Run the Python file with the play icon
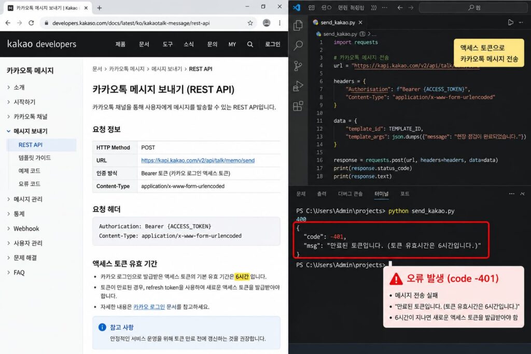Viewport: 531px width, 354px height. pyautogui.click(x=511, y=22)
